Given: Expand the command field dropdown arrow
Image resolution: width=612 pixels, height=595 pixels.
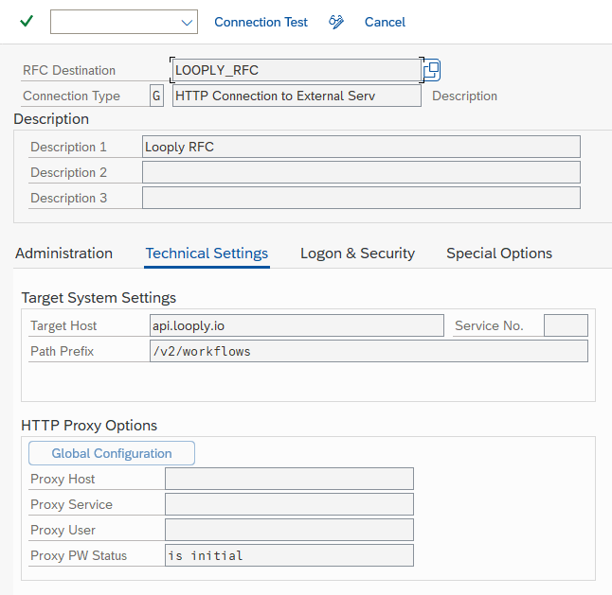Looking at the screenshot, I should pyautogui.click(x=186, y=22).
